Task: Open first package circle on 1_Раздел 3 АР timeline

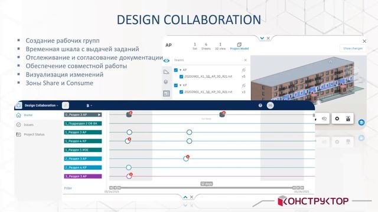Action: click(x=129, y=132)
